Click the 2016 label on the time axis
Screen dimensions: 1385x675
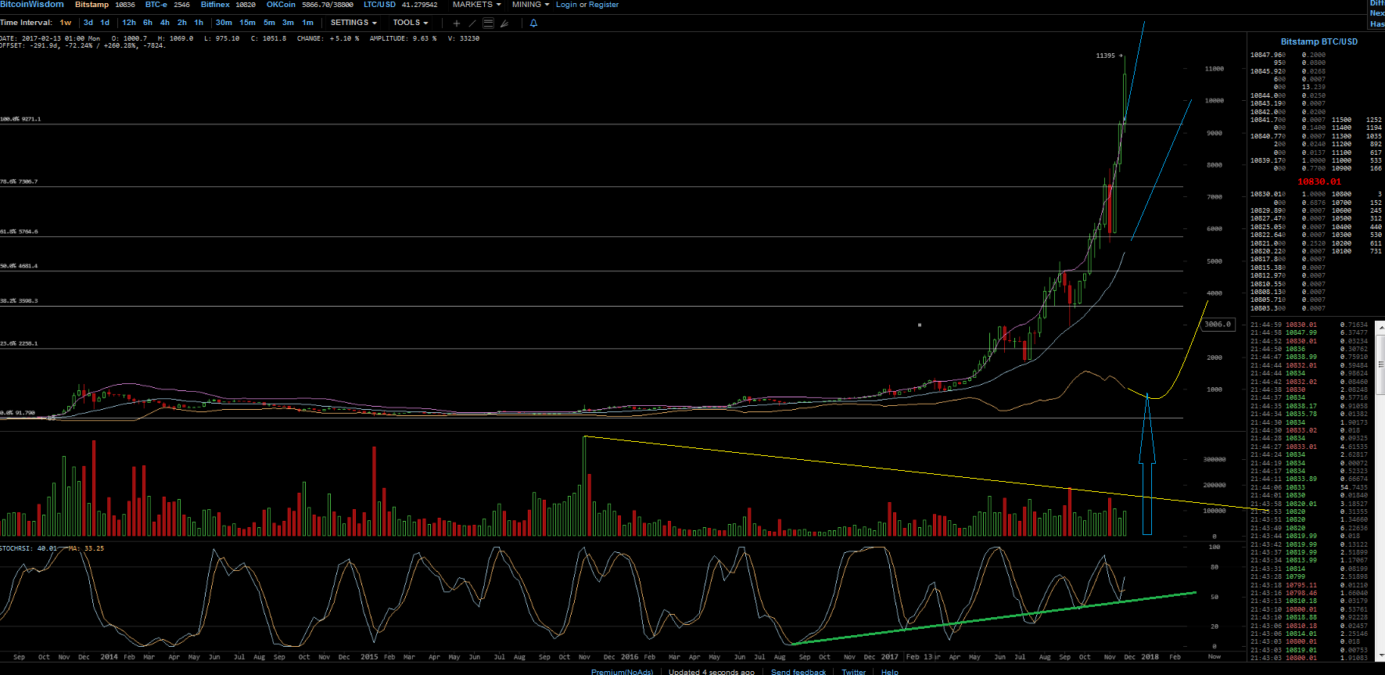(x=630, y=657)
